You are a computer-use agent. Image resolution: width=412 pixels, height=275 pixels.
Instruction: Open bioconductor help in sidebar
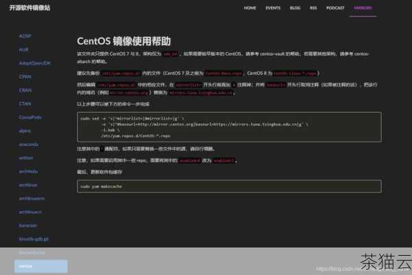point(32,252)
